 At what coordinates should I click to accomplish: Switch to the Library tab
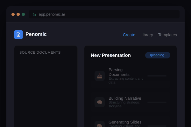(147, 35)
